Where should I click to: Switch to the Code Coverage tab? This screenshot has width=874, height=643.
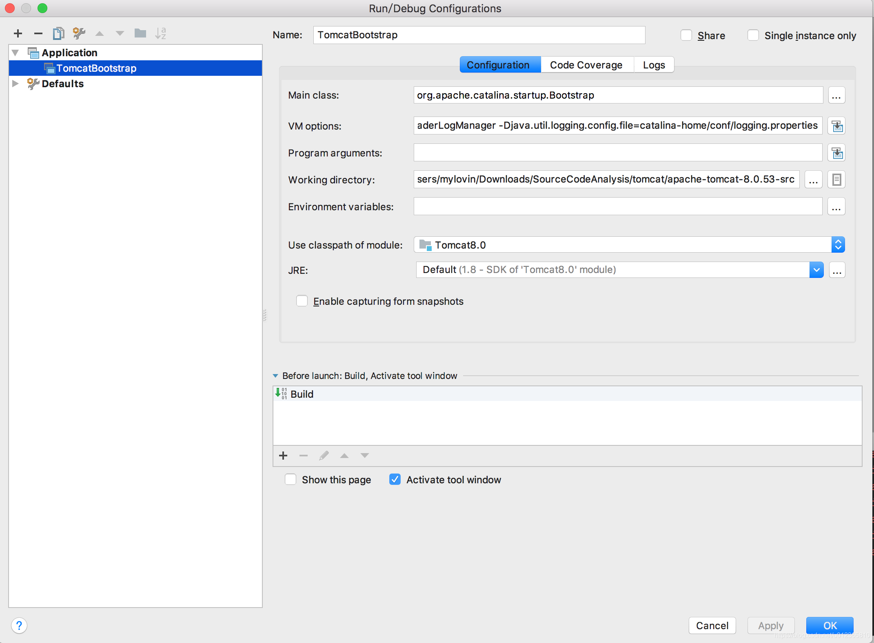tap(587, 65)
